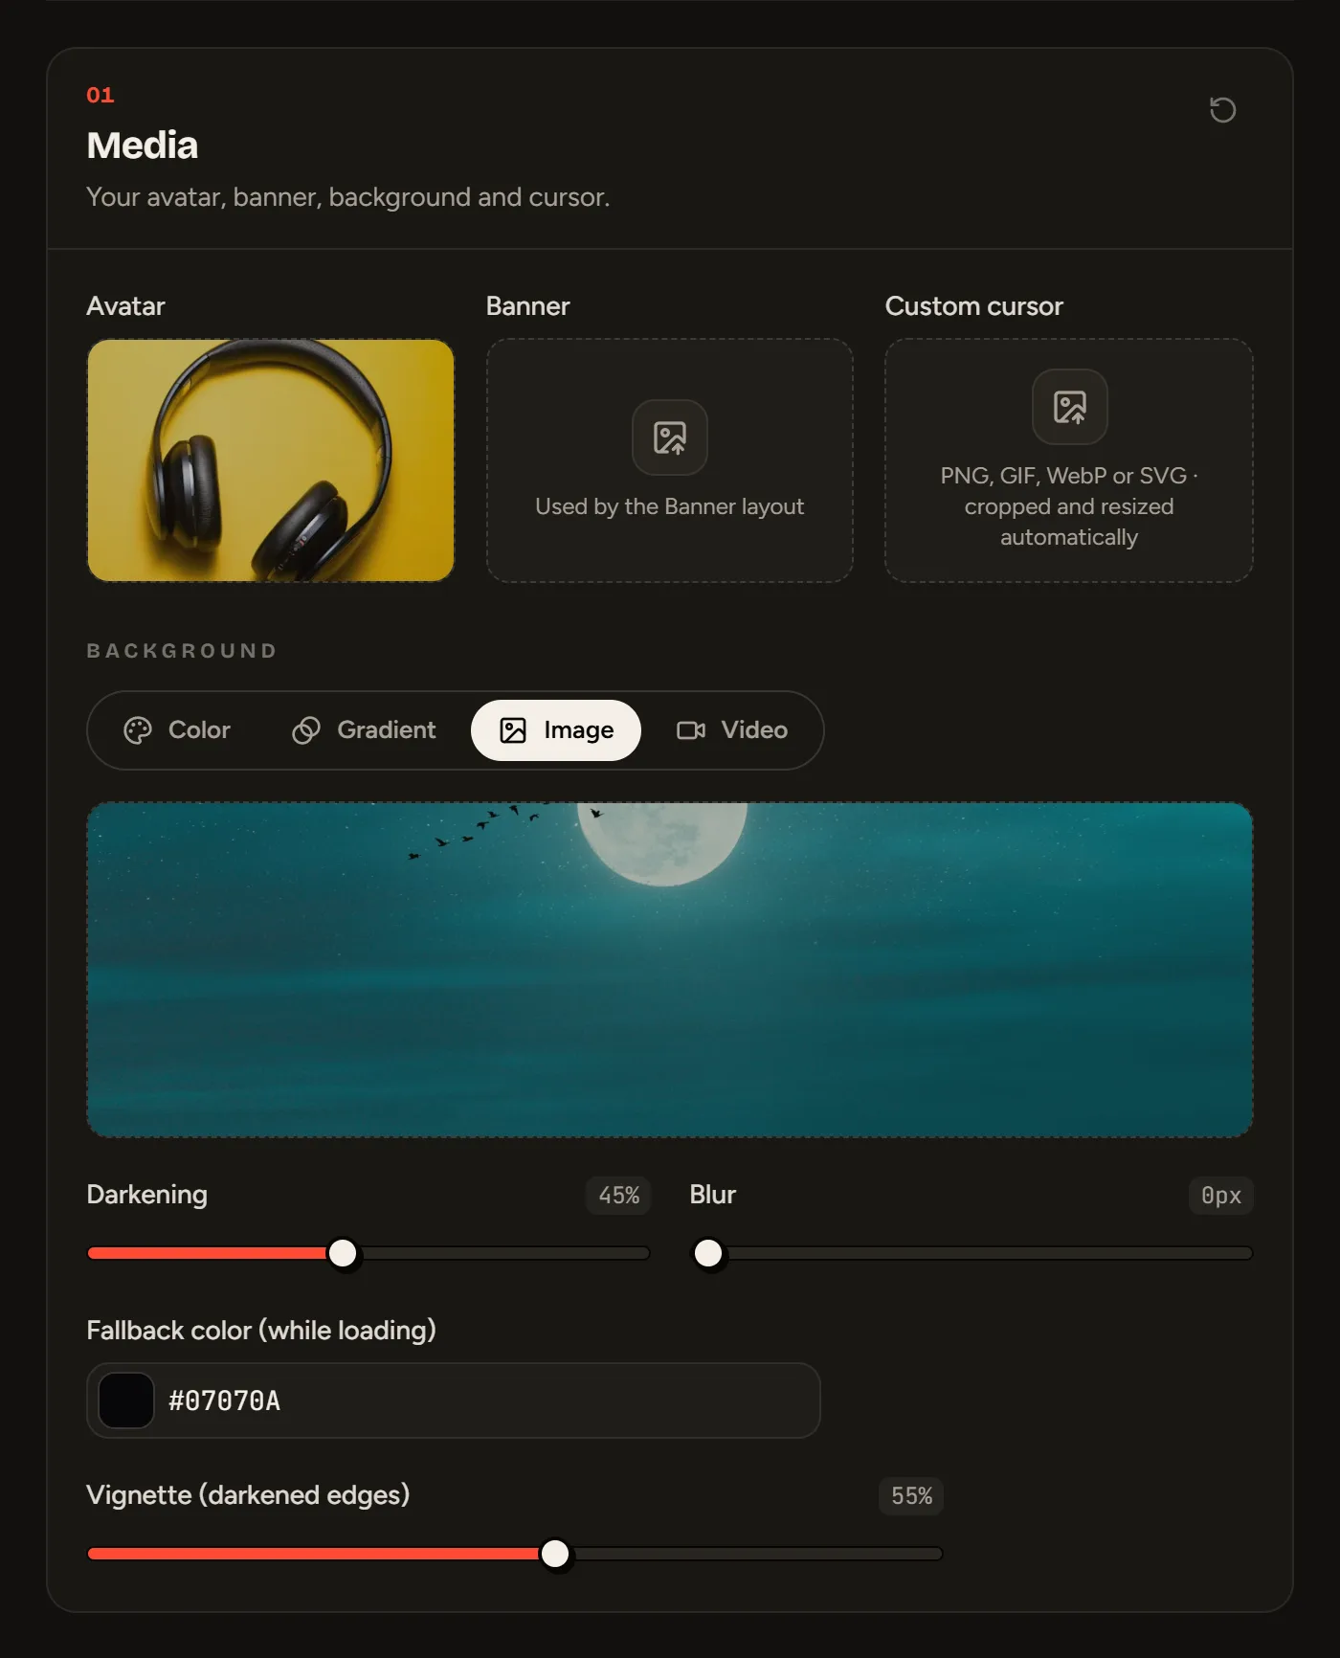
Task: Select the Image background tab
Action: [556, 730]
